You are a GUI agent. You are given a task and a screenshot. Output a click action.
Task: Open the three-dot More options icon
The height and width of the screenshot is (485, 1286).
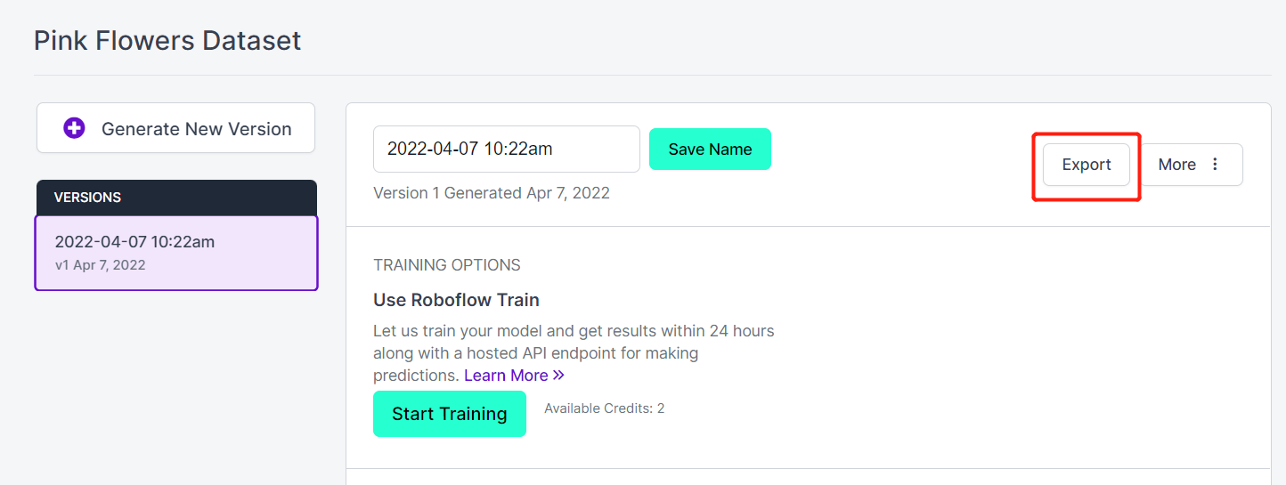click(1215, 165)
